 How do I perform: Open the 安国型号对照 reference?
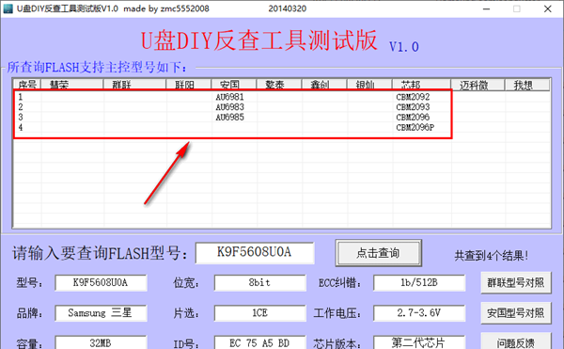(x=516, y=312)
